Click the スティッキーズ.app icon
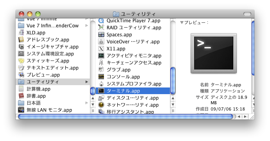270x141 pixels. [x=21, y=61]
